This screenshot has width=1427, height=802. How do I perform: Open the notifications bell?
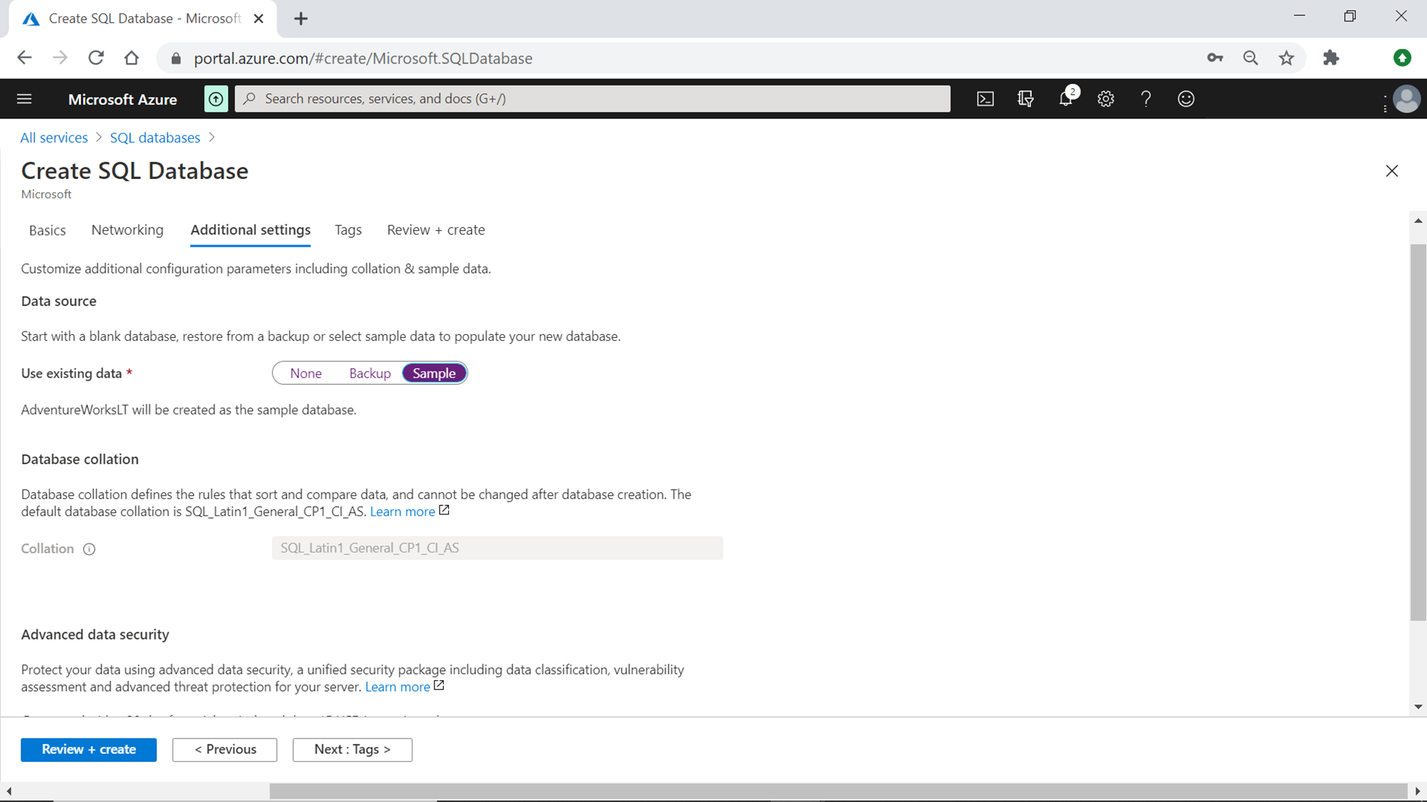click(1066, 99)
